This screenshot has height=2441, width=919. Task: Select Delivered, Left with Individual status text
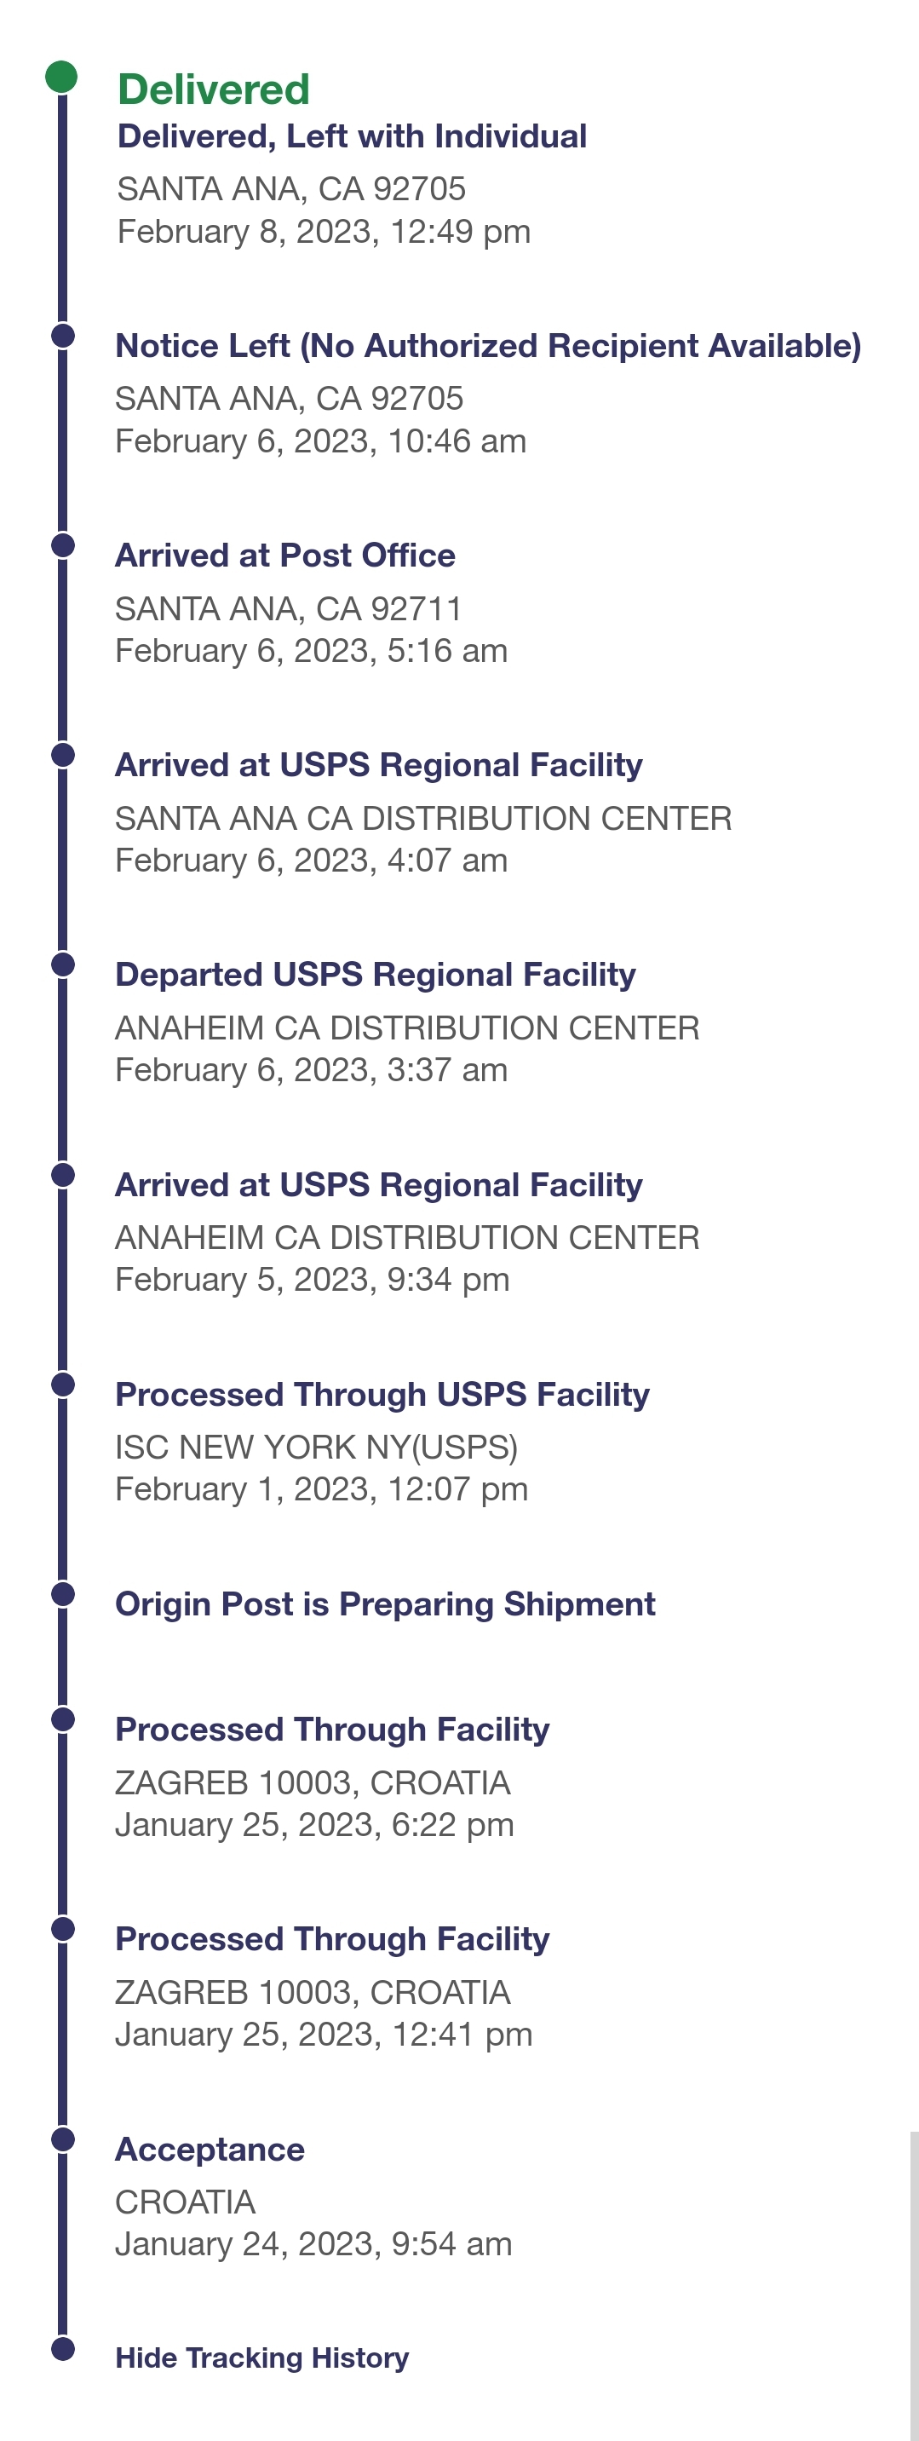tap(352, 136)
